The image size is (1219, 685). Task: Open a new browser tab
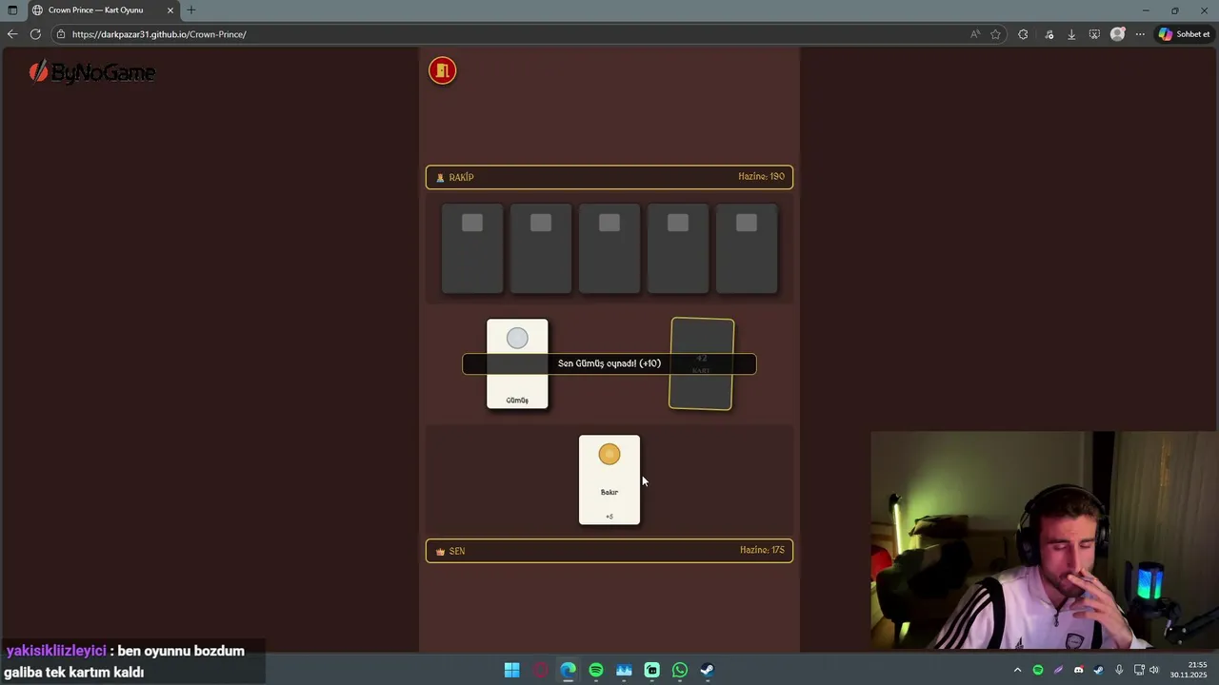pos(191,10)
